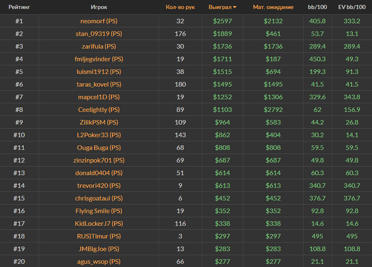Open RUS)Timur (PS) player link
The image size is (372, 267).
point(98,236)
